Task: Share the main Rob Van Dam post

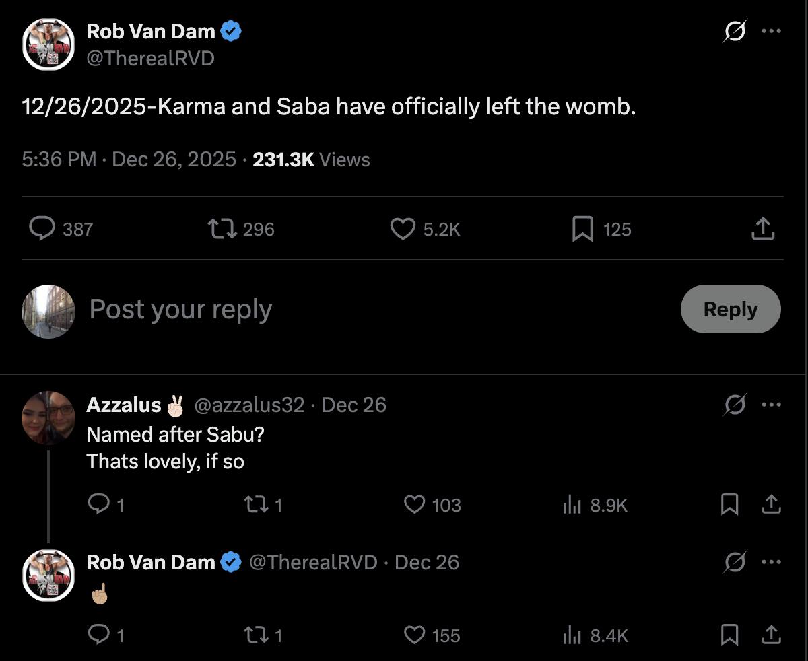Action: [x=762, y=229]
